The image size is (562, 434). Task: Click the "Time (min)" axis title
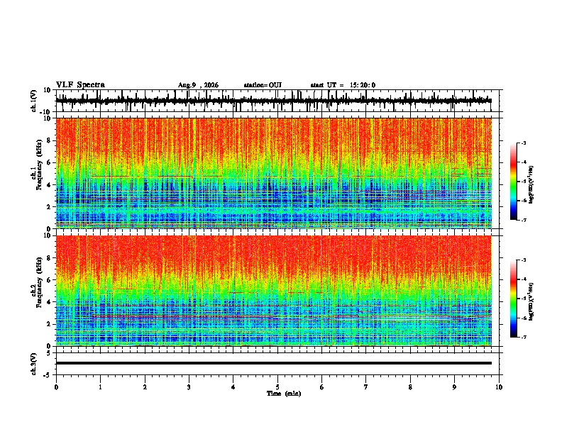pos(284,394)
